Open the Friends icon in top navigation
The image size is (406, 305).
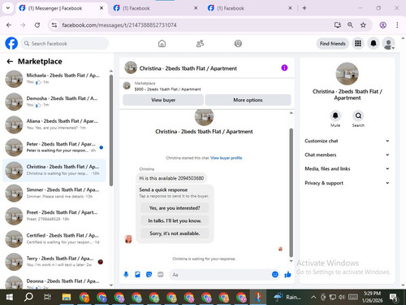point(200,43)
